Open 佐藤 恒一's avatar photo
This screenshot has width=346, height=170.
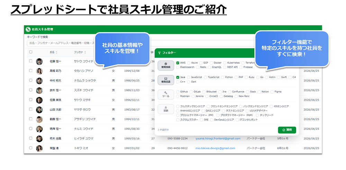(x=39, y=61)
